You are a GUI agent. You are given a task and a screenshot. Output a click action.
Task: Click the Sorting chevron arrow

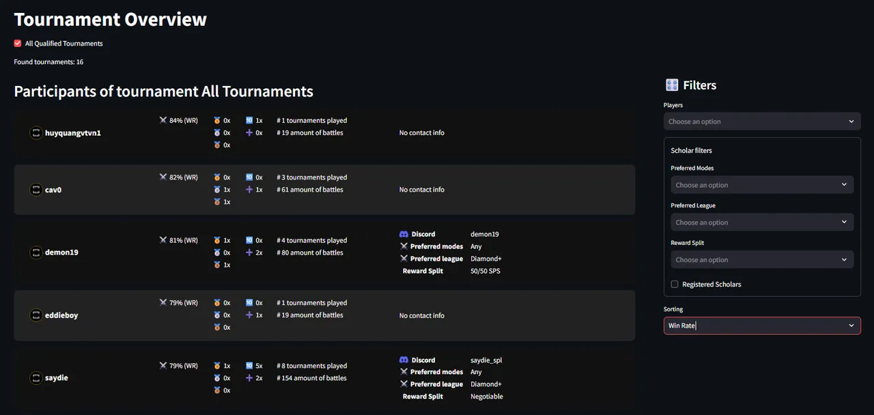[851, 326]
